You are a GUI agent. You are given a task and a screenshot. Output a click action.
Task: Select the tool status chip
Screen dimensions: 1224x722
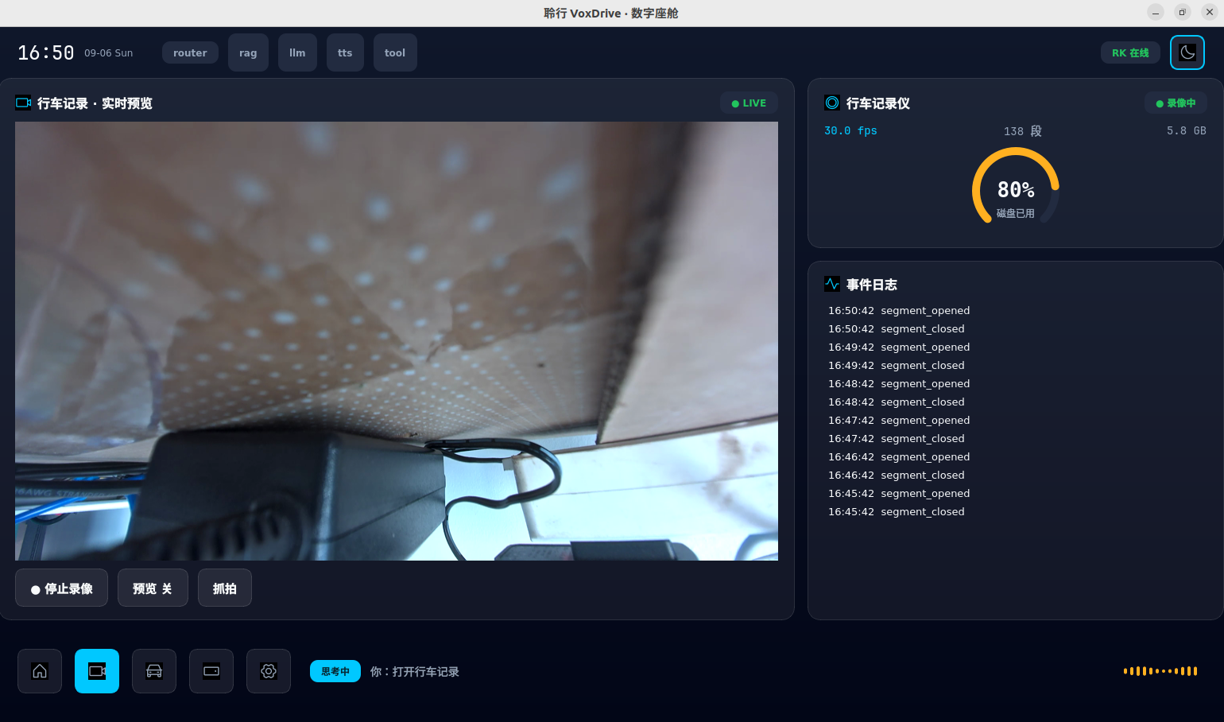pos(395,52)
